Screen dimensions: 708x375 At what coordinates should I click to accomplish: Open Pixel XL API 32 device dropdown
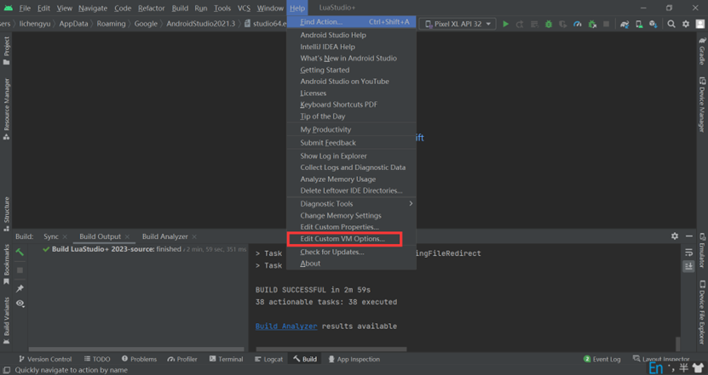pos(458,24)
